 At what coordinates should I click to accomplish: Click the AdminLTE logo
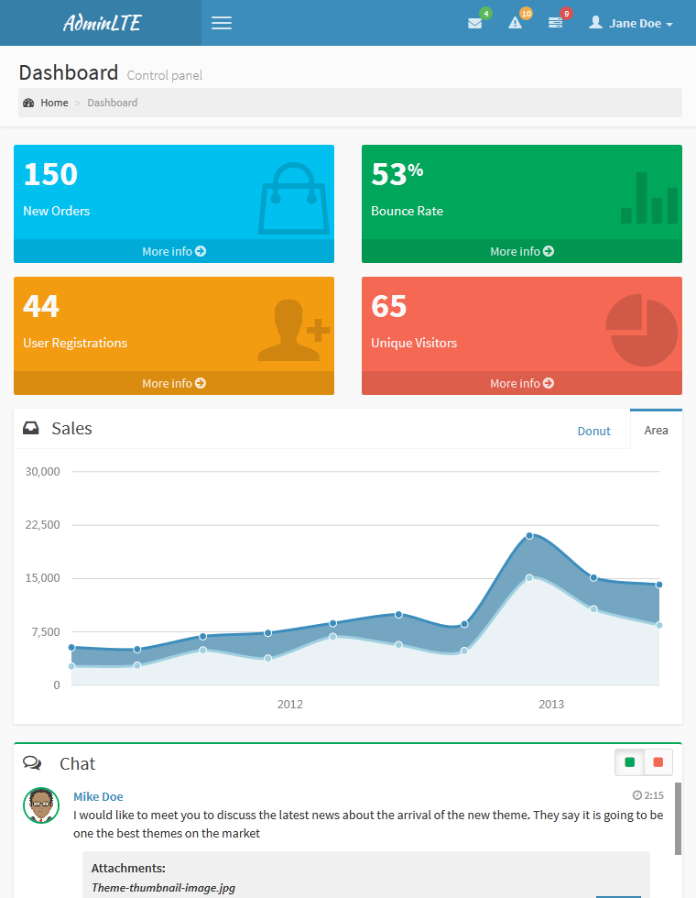click(x=102, y=23)
